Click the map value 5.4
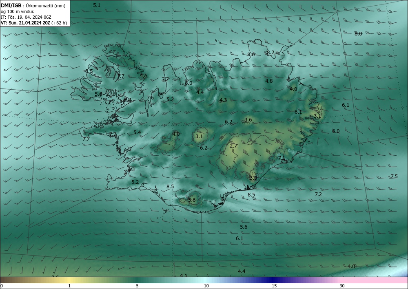The height and width of the screenshot is (289, 408). 137,132
